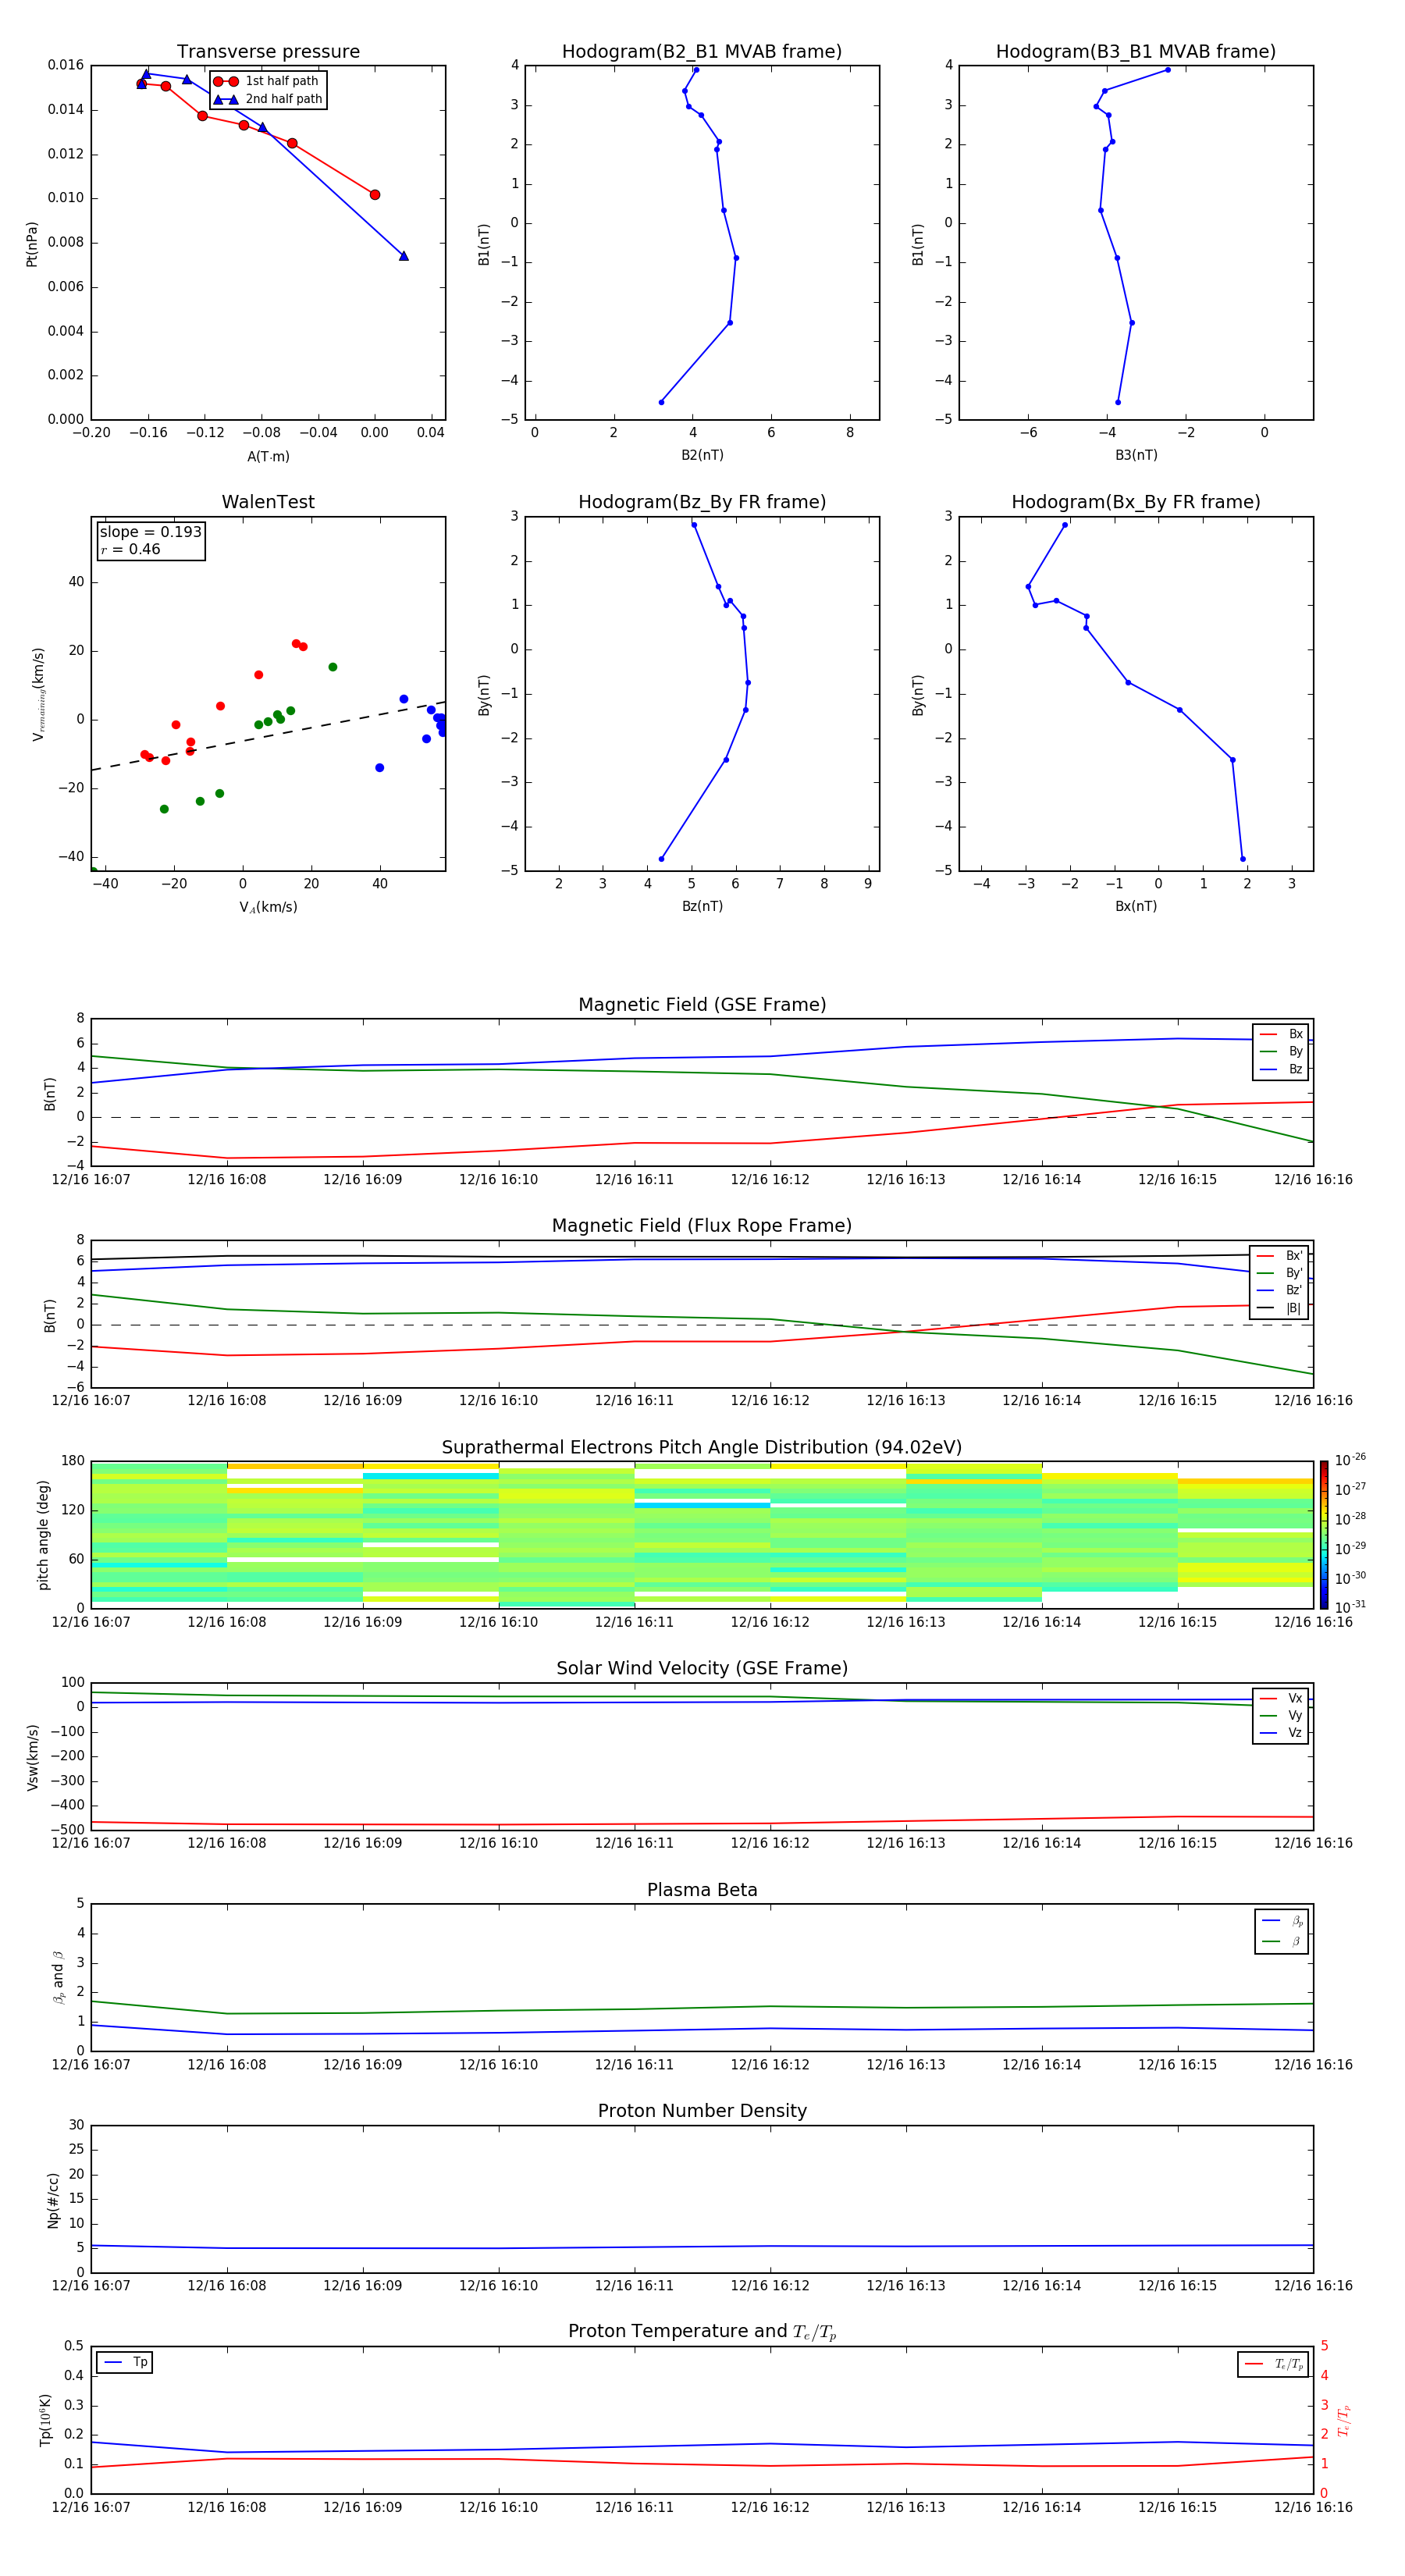Select 'Vy' in the solar wind velocity legend
1405x2576 pixels.
click(1281, 1715)
